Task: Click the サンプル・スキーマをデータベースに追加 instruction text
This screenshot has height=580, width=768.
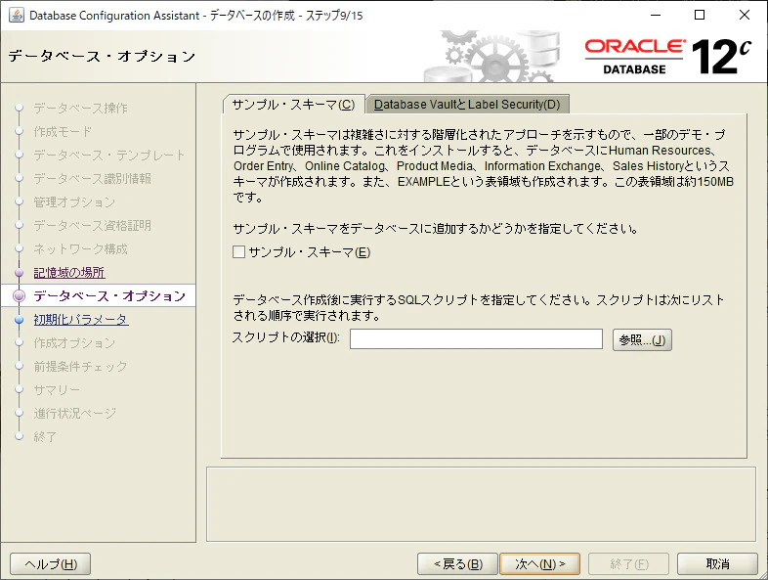Action: pyautogui.click(x=436, y=229)
